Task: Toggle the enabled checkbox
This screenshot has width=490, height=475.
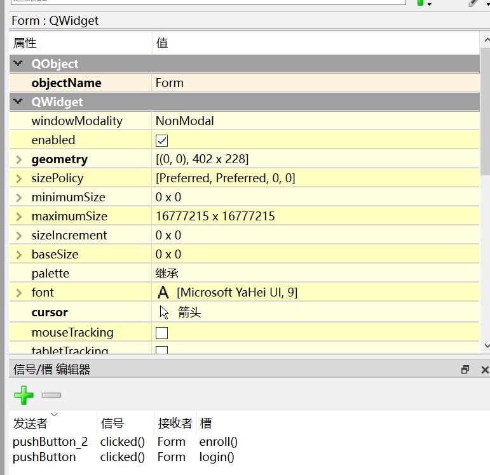Action: 161,140
